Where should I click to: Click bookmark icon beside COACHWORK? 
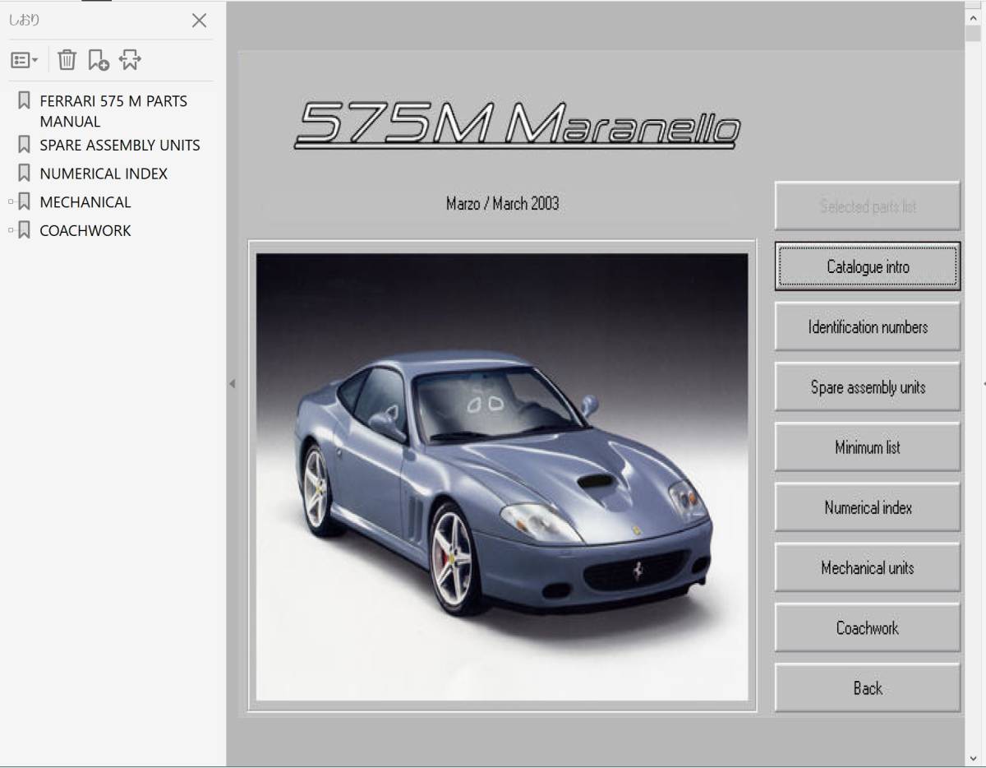click(24, 230)
